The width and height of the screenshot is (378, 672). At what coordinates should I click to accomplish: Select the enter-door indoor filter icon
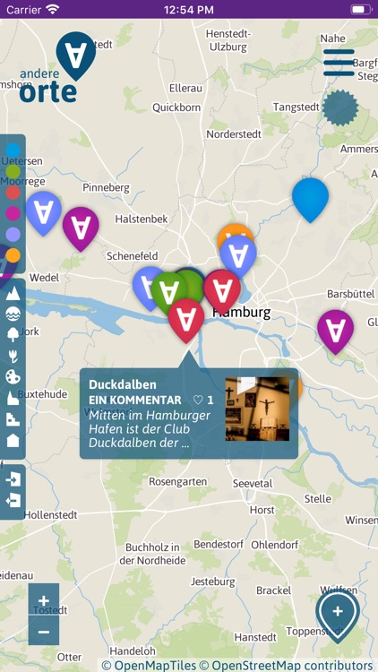[x=13, y=479]
